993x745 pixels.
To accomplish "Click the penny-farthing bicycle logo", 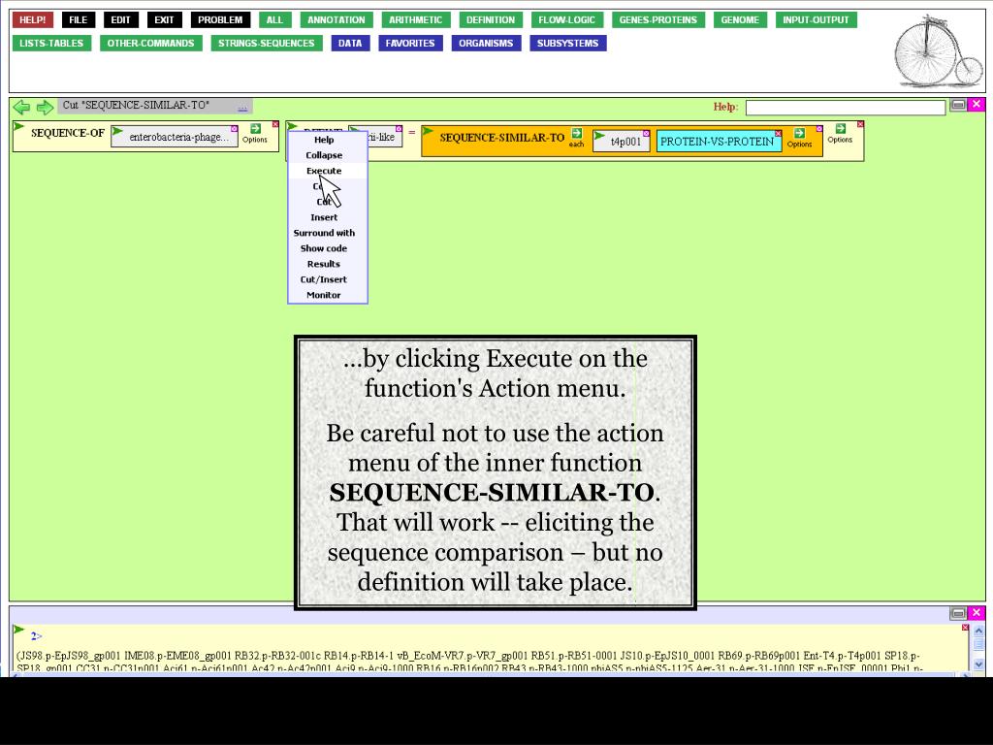I will coord(938,50).
